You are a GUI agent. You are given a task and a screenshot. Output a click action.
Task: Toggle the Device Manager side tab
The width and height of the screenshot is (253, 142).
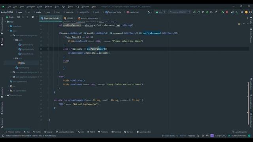[251, 35]
